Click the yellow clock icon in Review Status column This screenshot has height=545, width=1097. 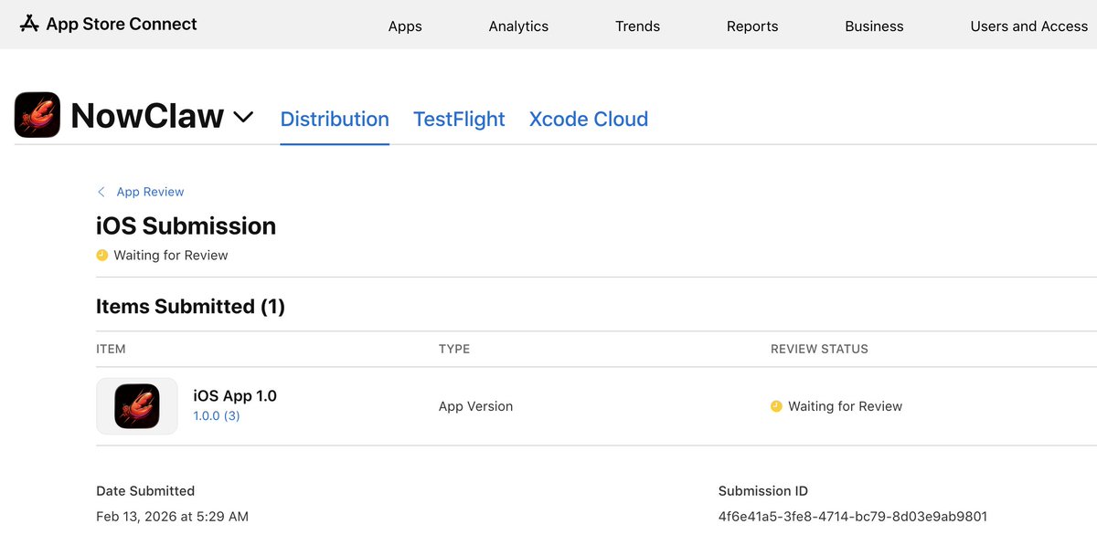pyautogui.click(x=776, y=406)
